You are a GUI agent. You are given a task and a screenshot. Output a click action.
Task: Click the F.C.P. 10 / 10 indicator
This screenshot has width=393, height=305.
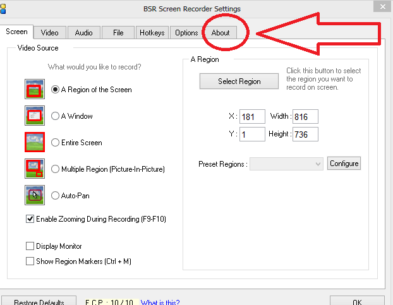[x=112, y=302]
